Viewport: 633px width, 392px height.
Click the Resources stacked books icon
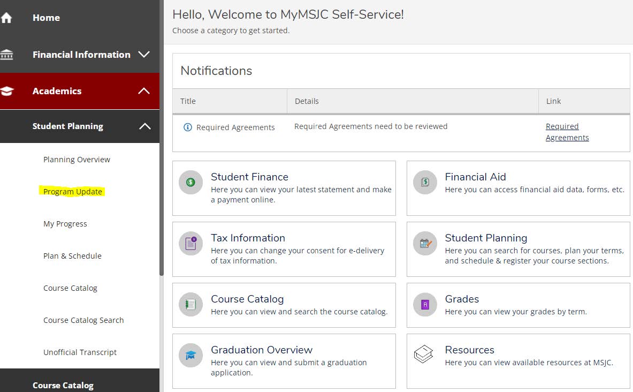click(424, 354)
